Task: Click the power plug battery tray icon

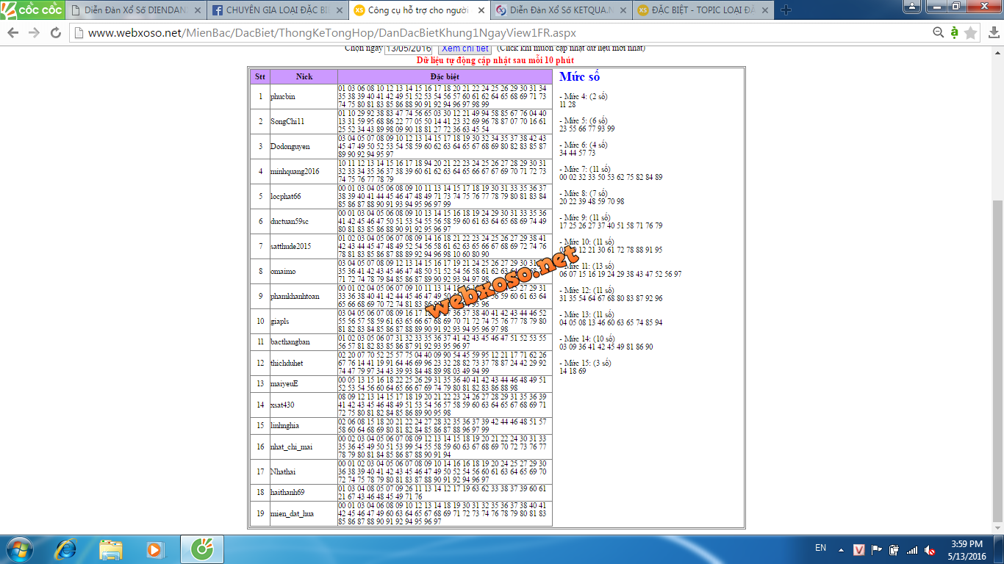Action: pyautogui.click(x=894, y=549)
